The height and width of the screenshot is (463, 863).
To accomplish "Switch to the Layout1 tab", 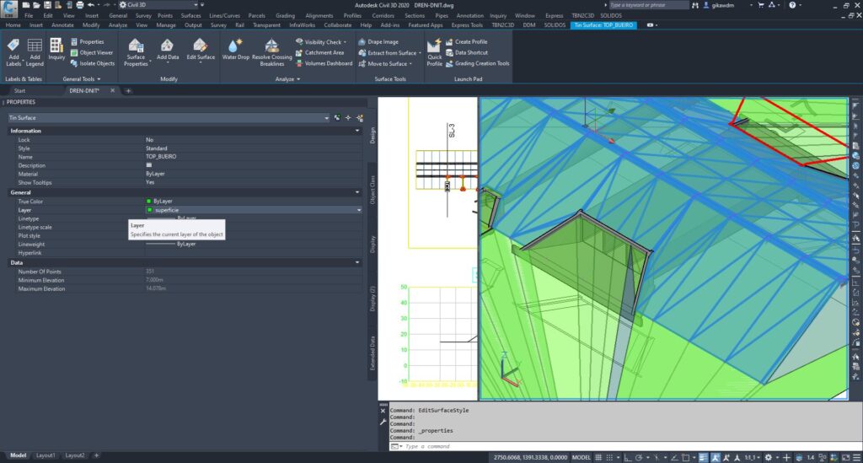I will click(46, 455).
